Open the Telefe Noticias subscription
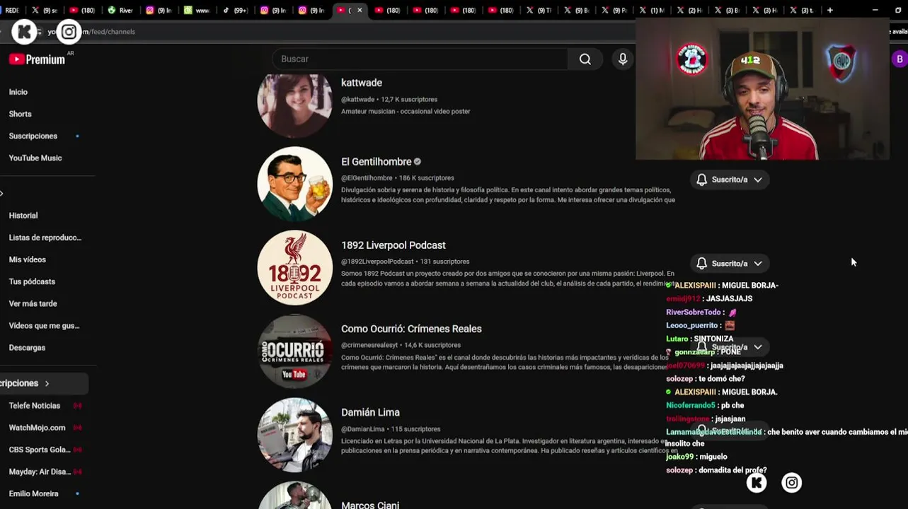908x509 pixels. [x=35, y=406]
